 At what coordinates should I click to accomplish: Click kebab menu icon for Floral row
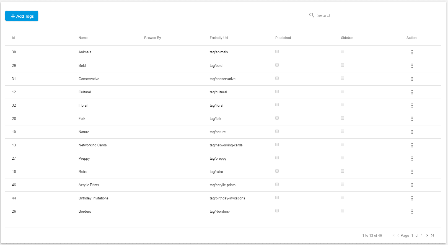[x=412, y=106]
